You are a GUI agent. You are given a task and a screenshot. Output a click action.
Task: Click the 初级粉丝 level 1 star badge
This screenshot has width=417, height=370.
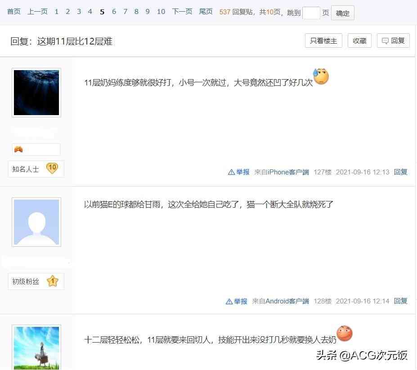click(36, 281)
